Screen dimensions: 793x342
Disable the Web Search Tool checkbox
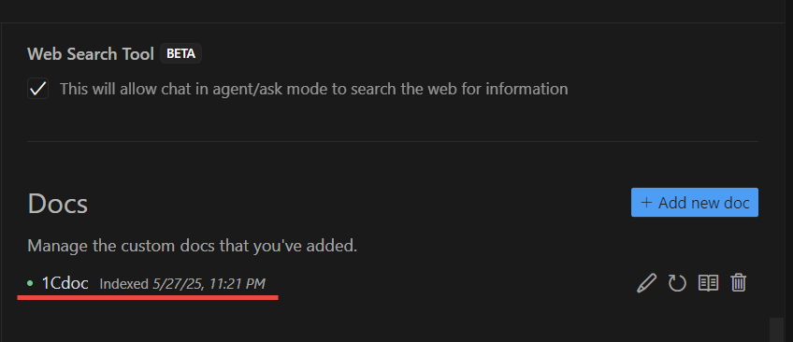tap(38, 89)
